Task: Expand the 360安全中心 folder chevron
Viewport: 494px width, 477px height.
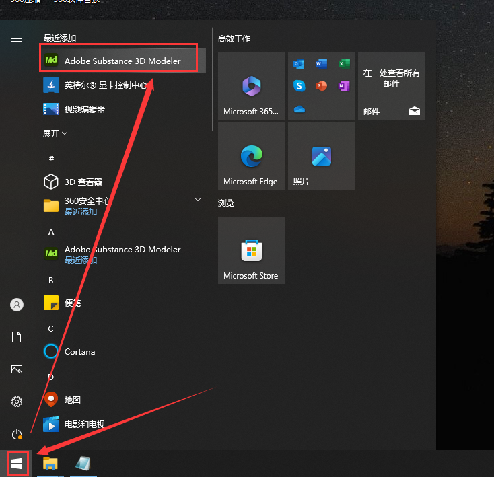Action: click(x=198, y=200)
